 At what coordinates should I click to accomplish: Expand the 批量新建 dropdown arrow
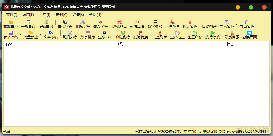pyautogui.click(x=40, y=35)
